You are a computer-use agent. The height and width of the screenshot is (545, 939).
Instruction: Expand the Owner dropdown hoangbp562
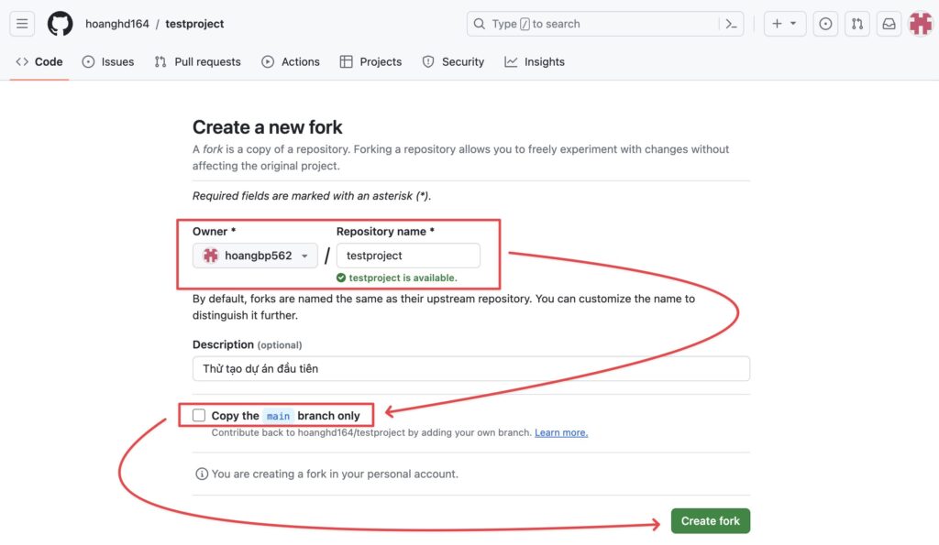(255, 256)
